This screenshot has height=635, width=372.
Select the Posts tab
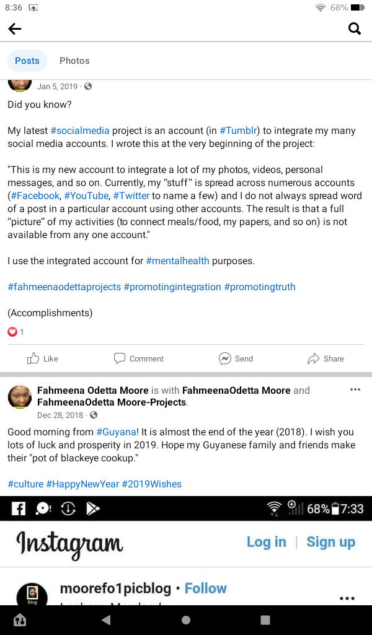click(x=27, y=61)
